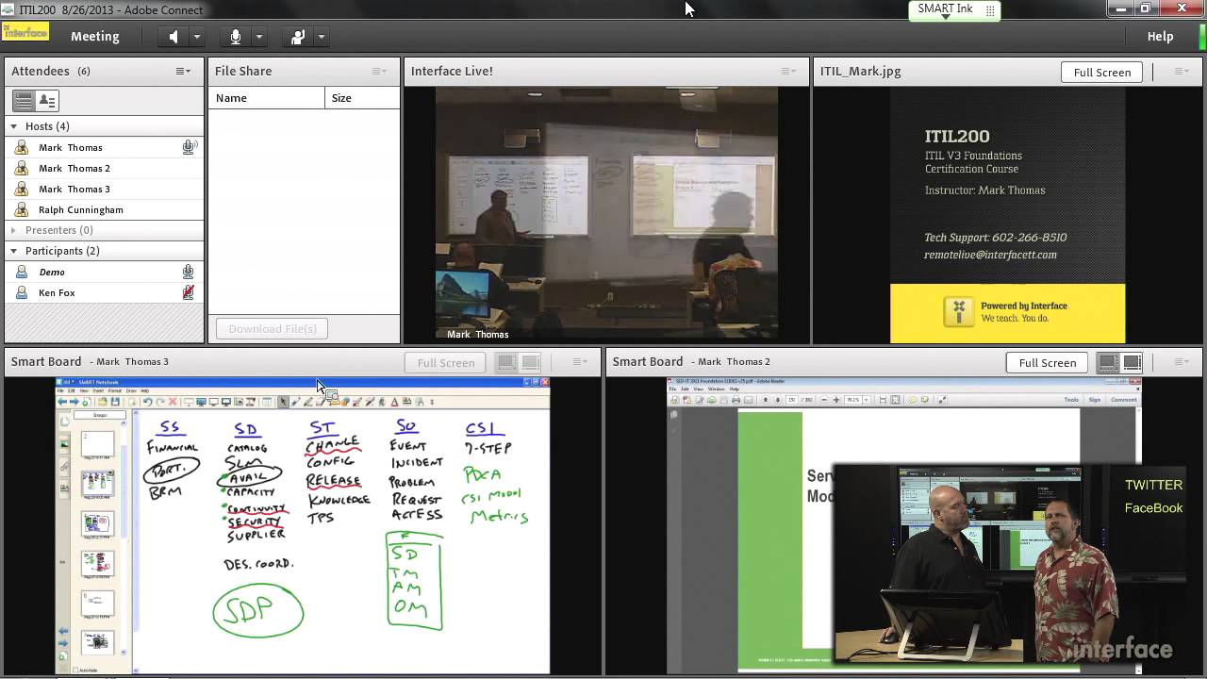
Task: Click the Interface logo in menu bar
Action: point(25,31)
